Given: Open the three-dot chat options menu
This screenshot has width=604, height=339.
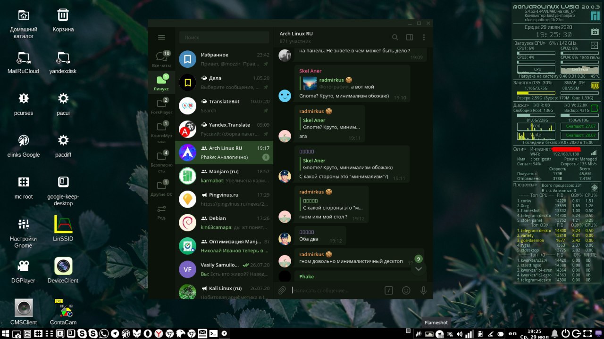Looking at the screenshot, I should point(424,37).
